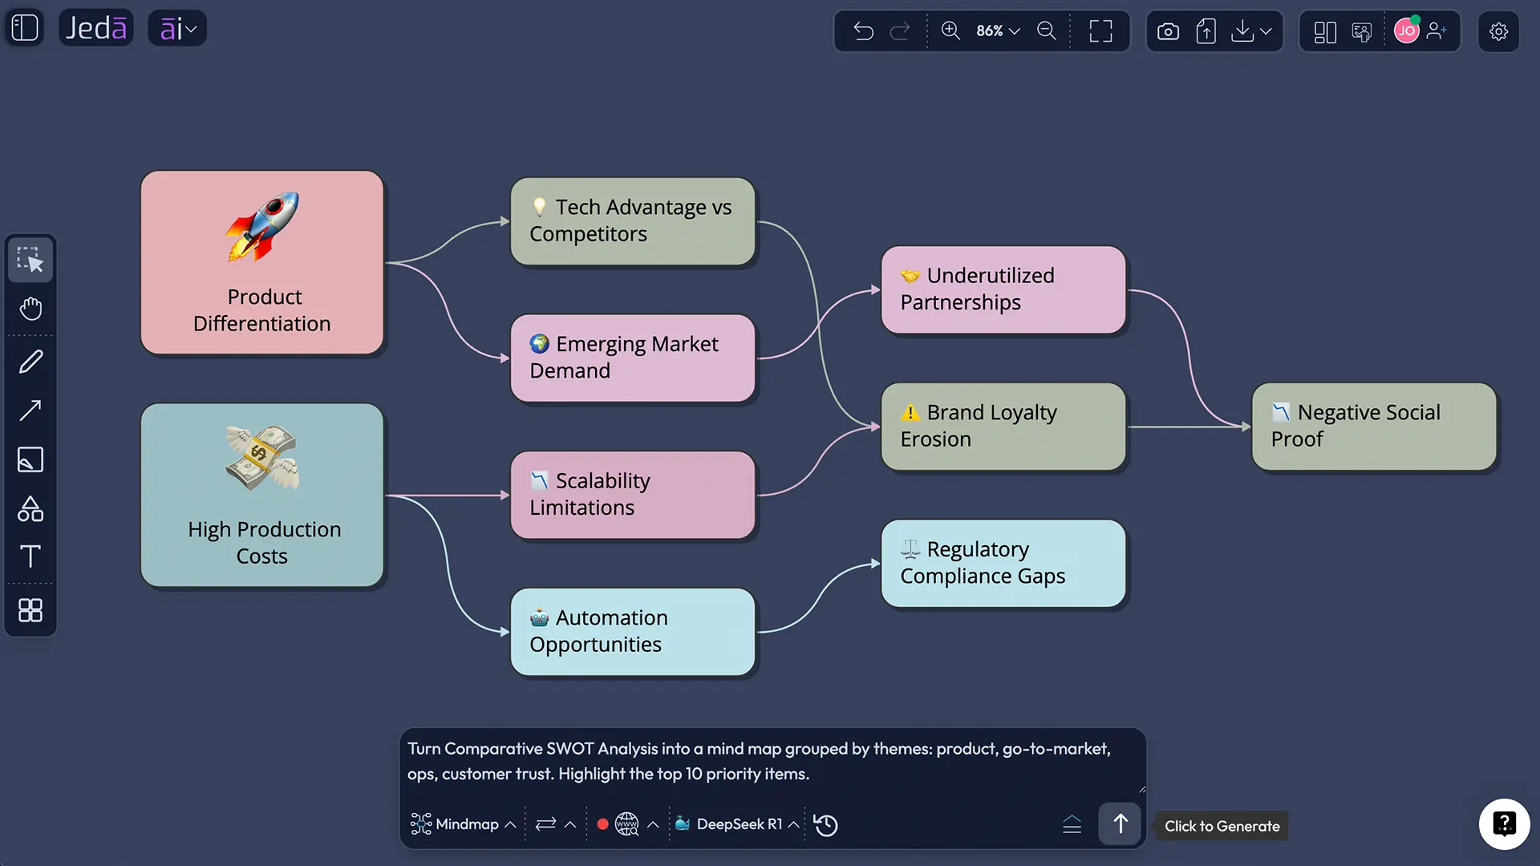This screenshot has height=866, width=1540.
Task: Zoom in on the canvas
Action: [x=950, y=30]
